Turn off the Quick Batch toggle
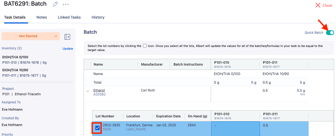The width and height of the screenshot is (336, 136). pos(330,33)
